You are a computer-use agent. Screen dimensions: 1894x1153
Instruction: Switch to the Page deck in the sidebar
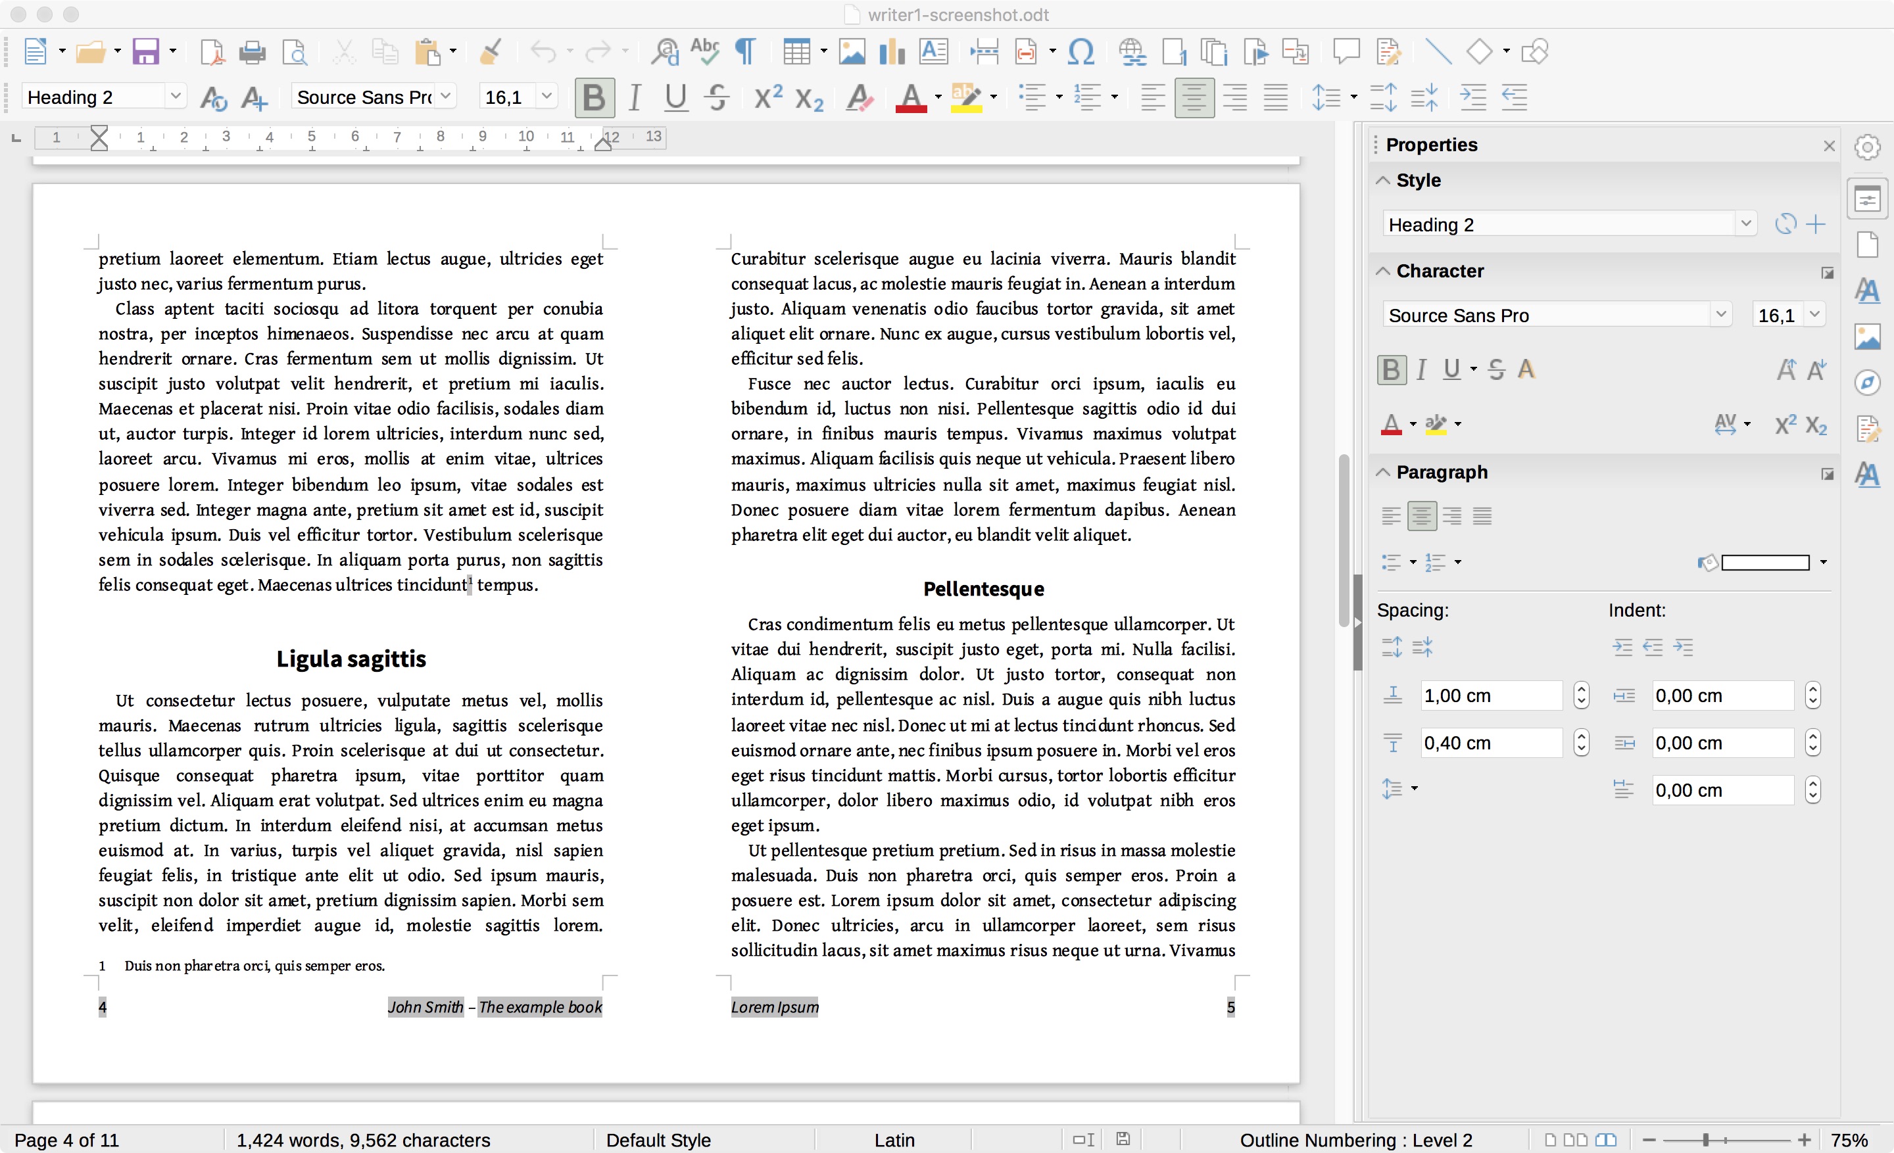click(1868, 245)
